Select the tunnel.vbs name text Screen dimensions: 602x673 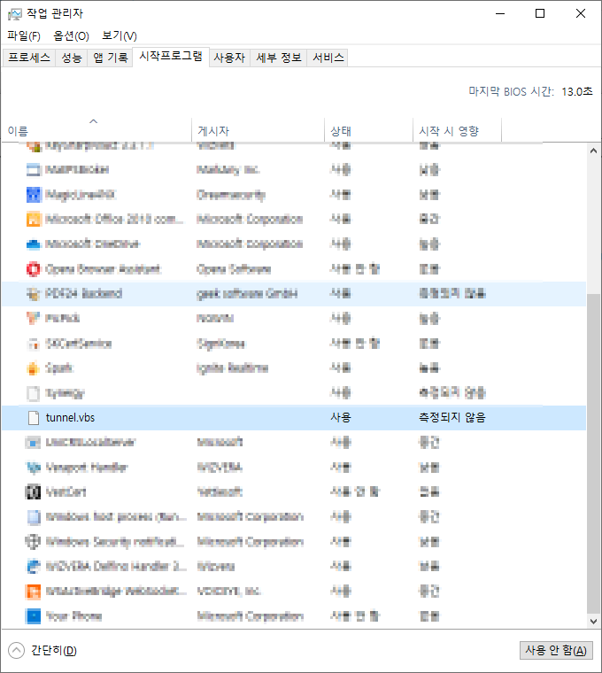[70, 418]
